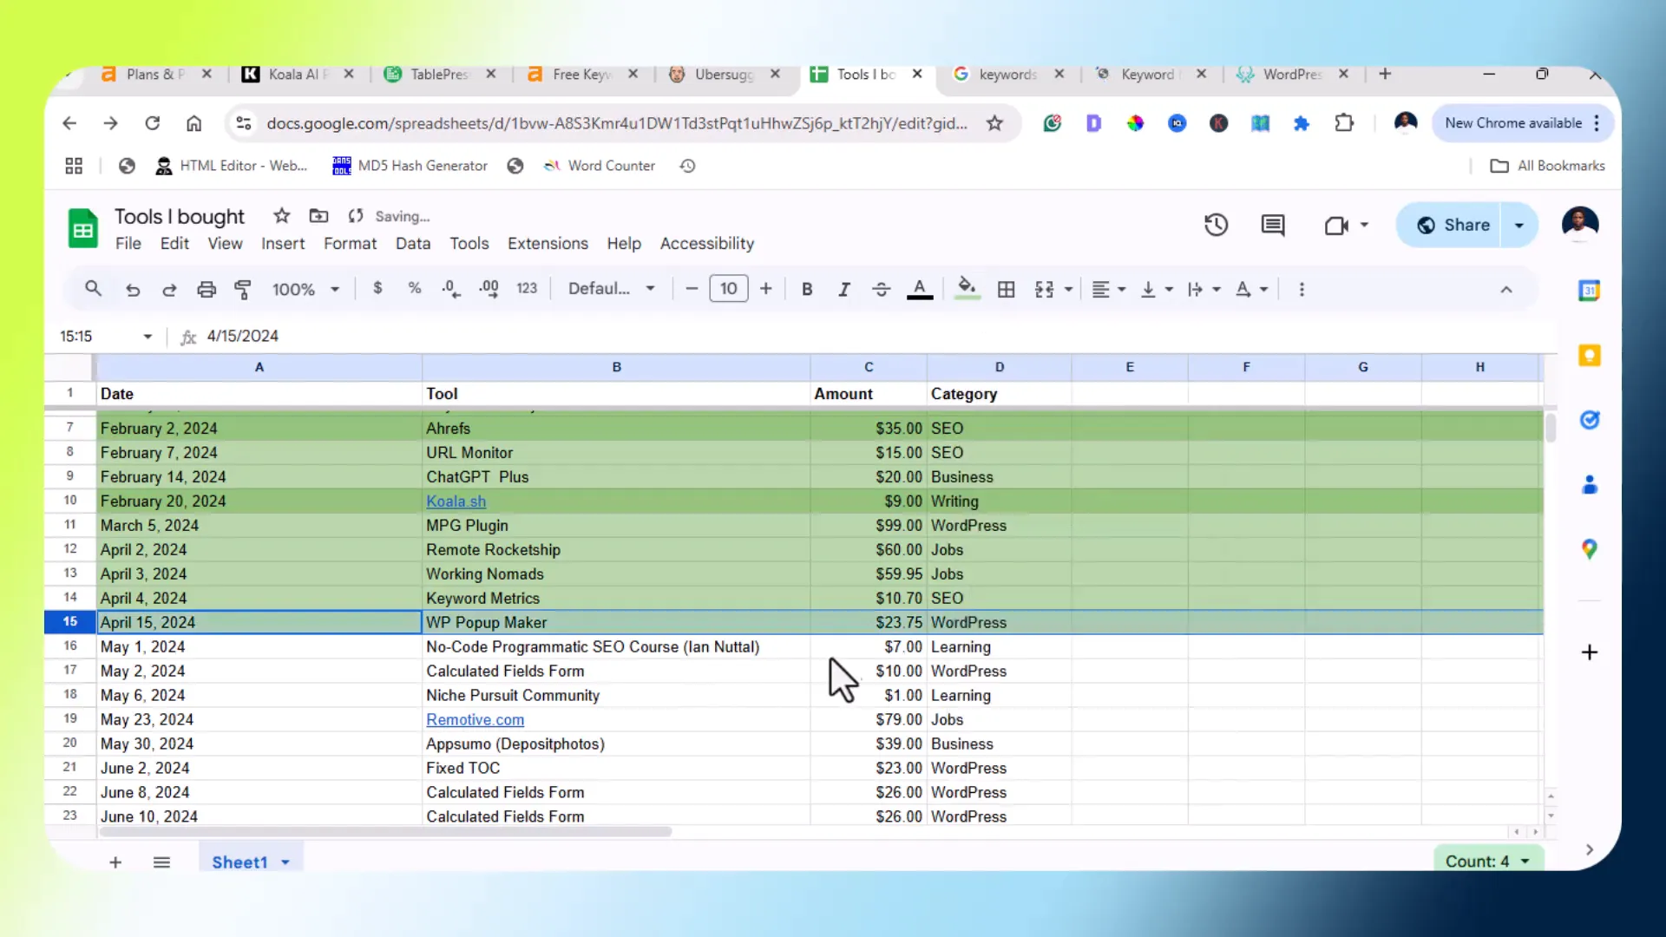Open the search the menus tool
Image resolution: width=1666 pixels, height=937 pixels.
[93, 289]
